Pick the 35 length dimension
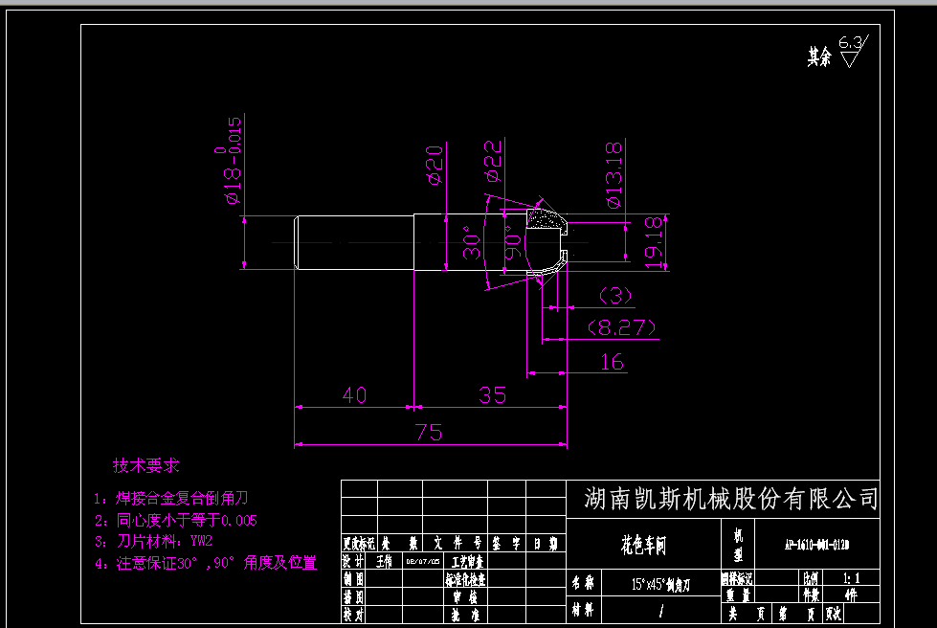 coord(492,395)
